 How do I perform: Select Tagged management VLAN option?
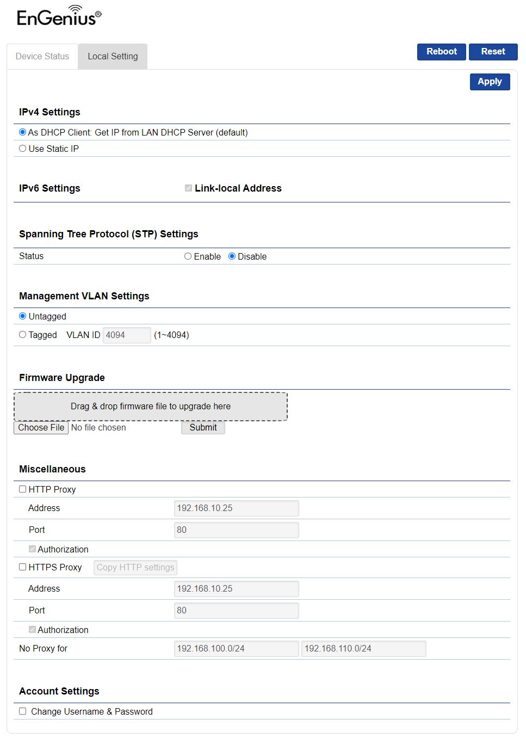click(23, 335)
